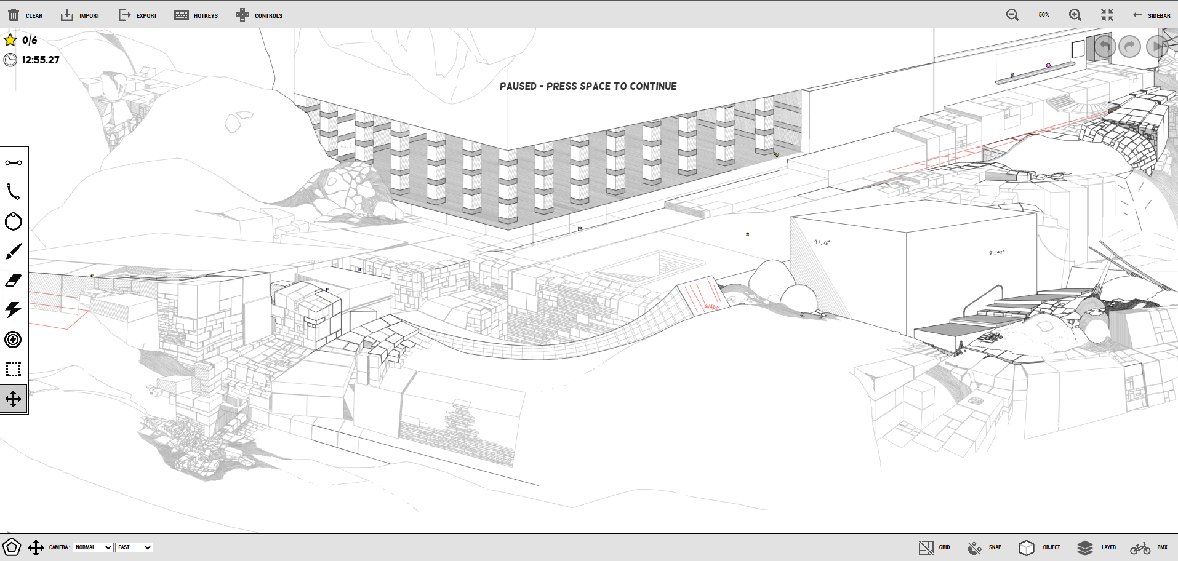1178x561 pixels.
Task: Open the BMX vehicle selector
Action: (x=1148, y=547)
